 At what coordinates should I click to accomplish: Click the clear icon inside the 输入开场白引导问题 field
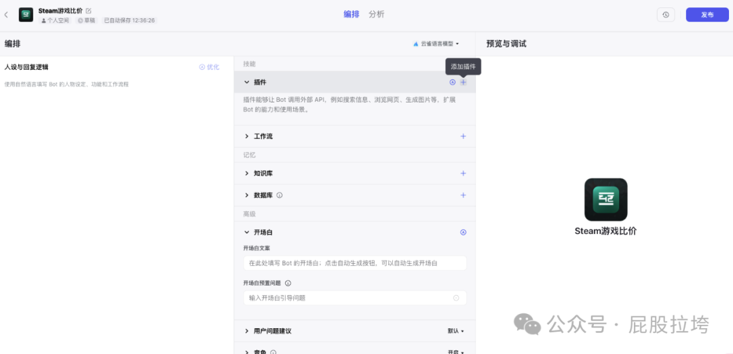pos(456,298)
